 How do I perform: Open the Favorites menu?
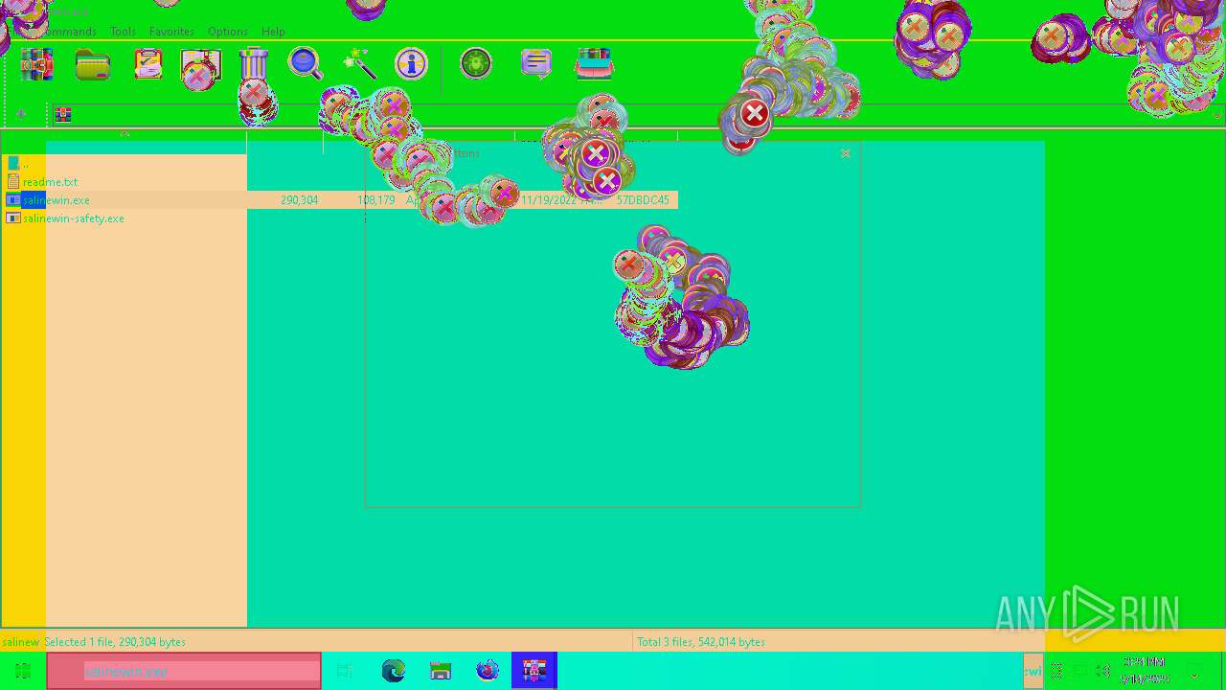(171, 32)
